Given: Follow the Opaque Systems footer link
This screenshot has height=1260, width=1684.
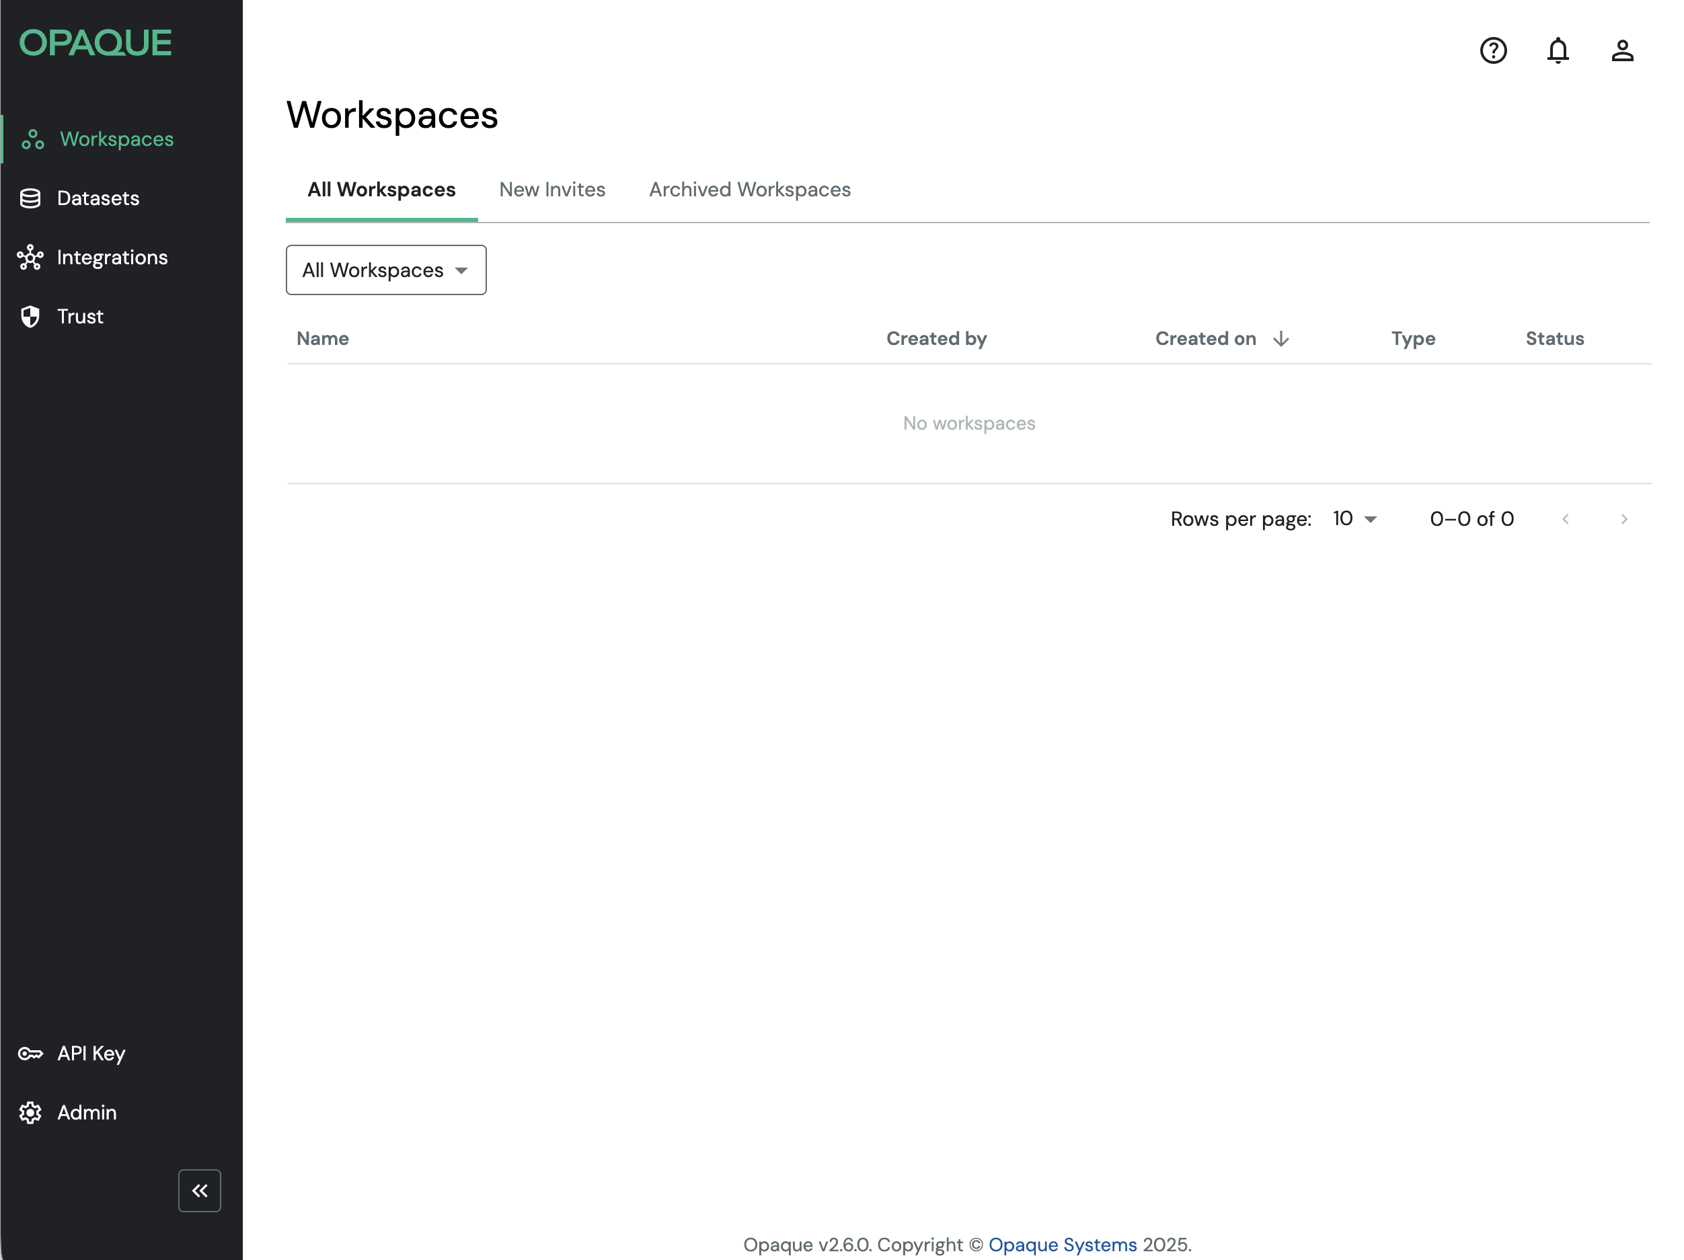Looking at the screenshot, I should pyautogui.click(x=1062, y=1245).
